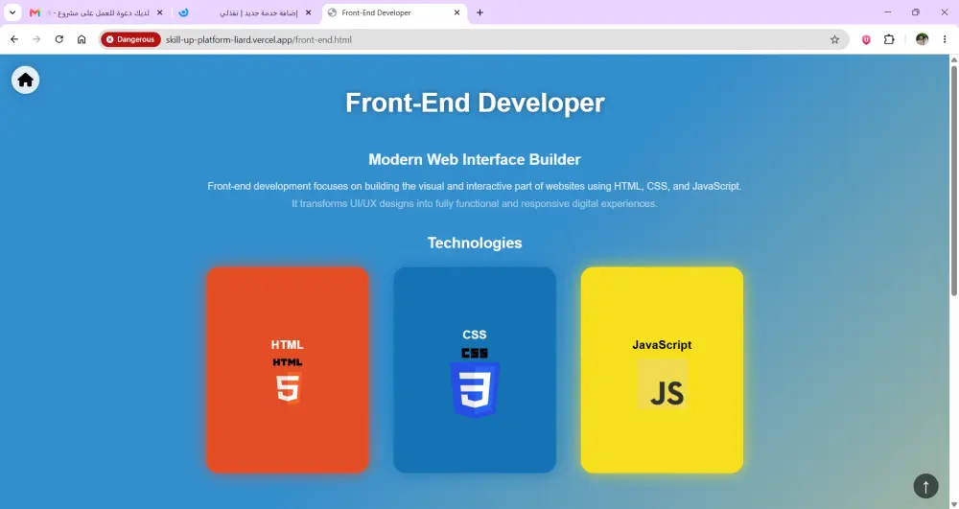Select the Front-End Developer tab

click(394, 12)
